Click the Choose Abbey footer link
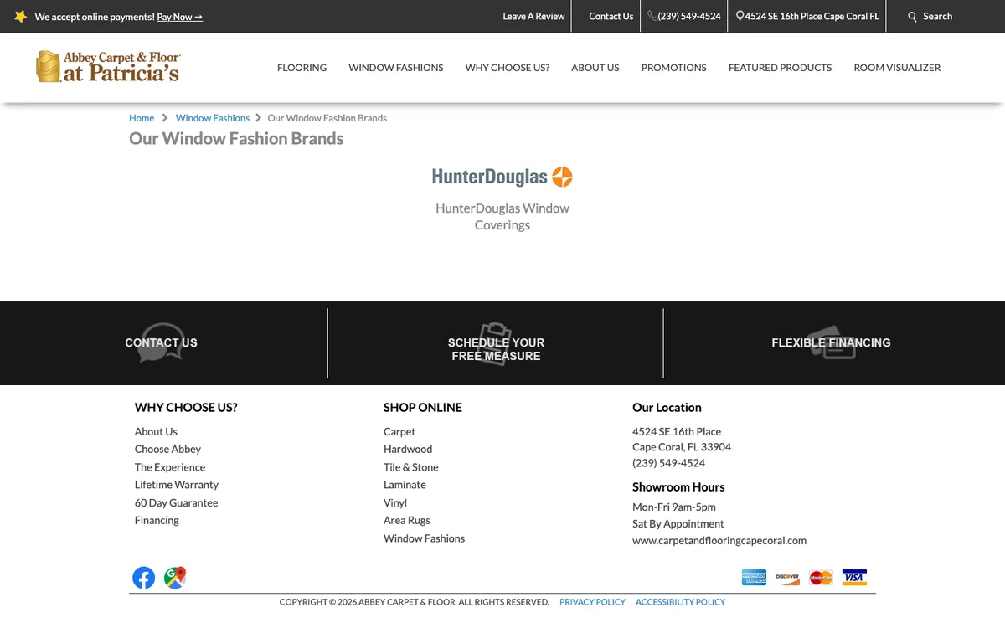1005x628 pixels. [x=167, y=449]
